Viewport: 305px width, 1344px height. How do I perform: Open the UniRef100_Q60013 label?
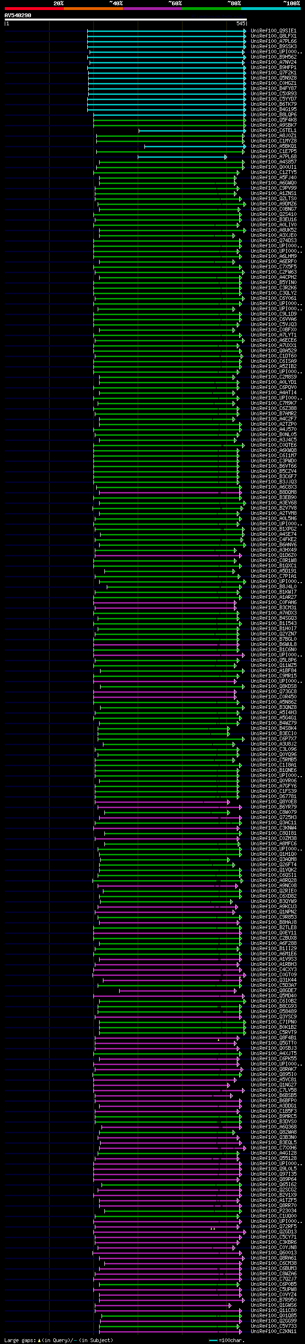[273, 1253]
